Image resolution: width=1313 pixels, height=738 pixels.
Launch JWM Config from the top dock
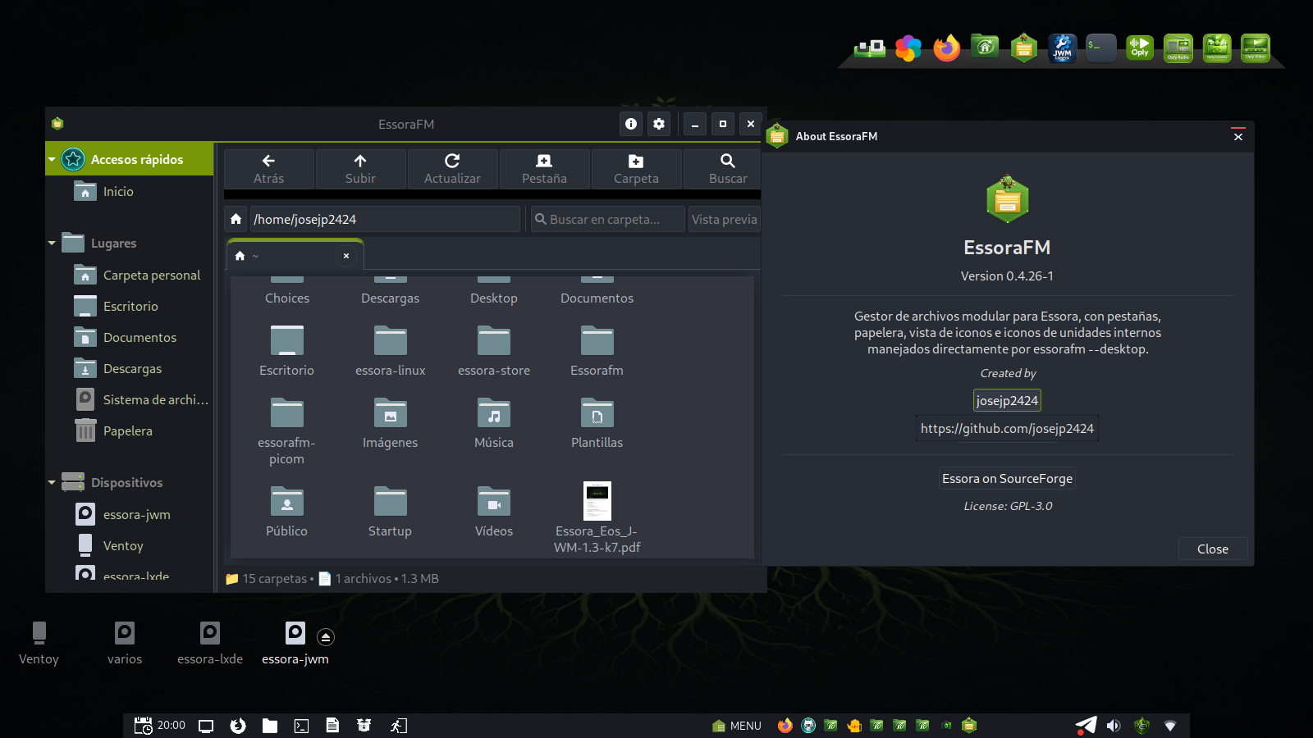(1063, 48)
